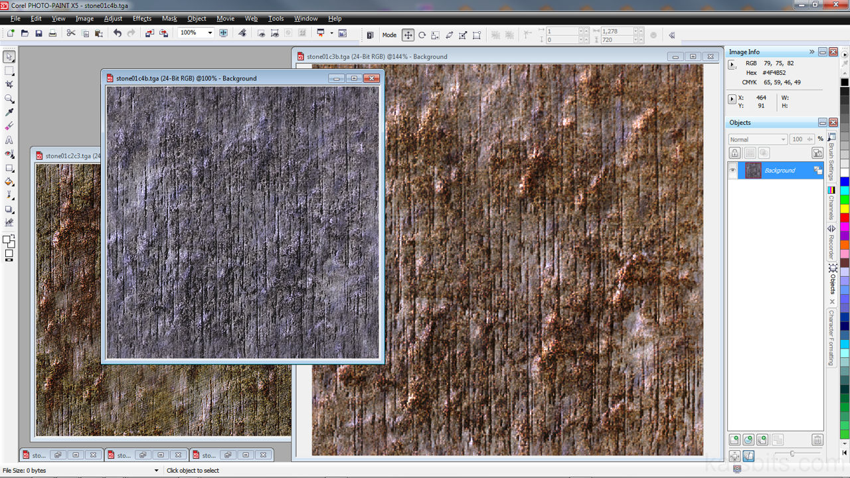850x478 pixels.
Task: Click the Save disk icon in the toolbar
Action: coord(39,33)
